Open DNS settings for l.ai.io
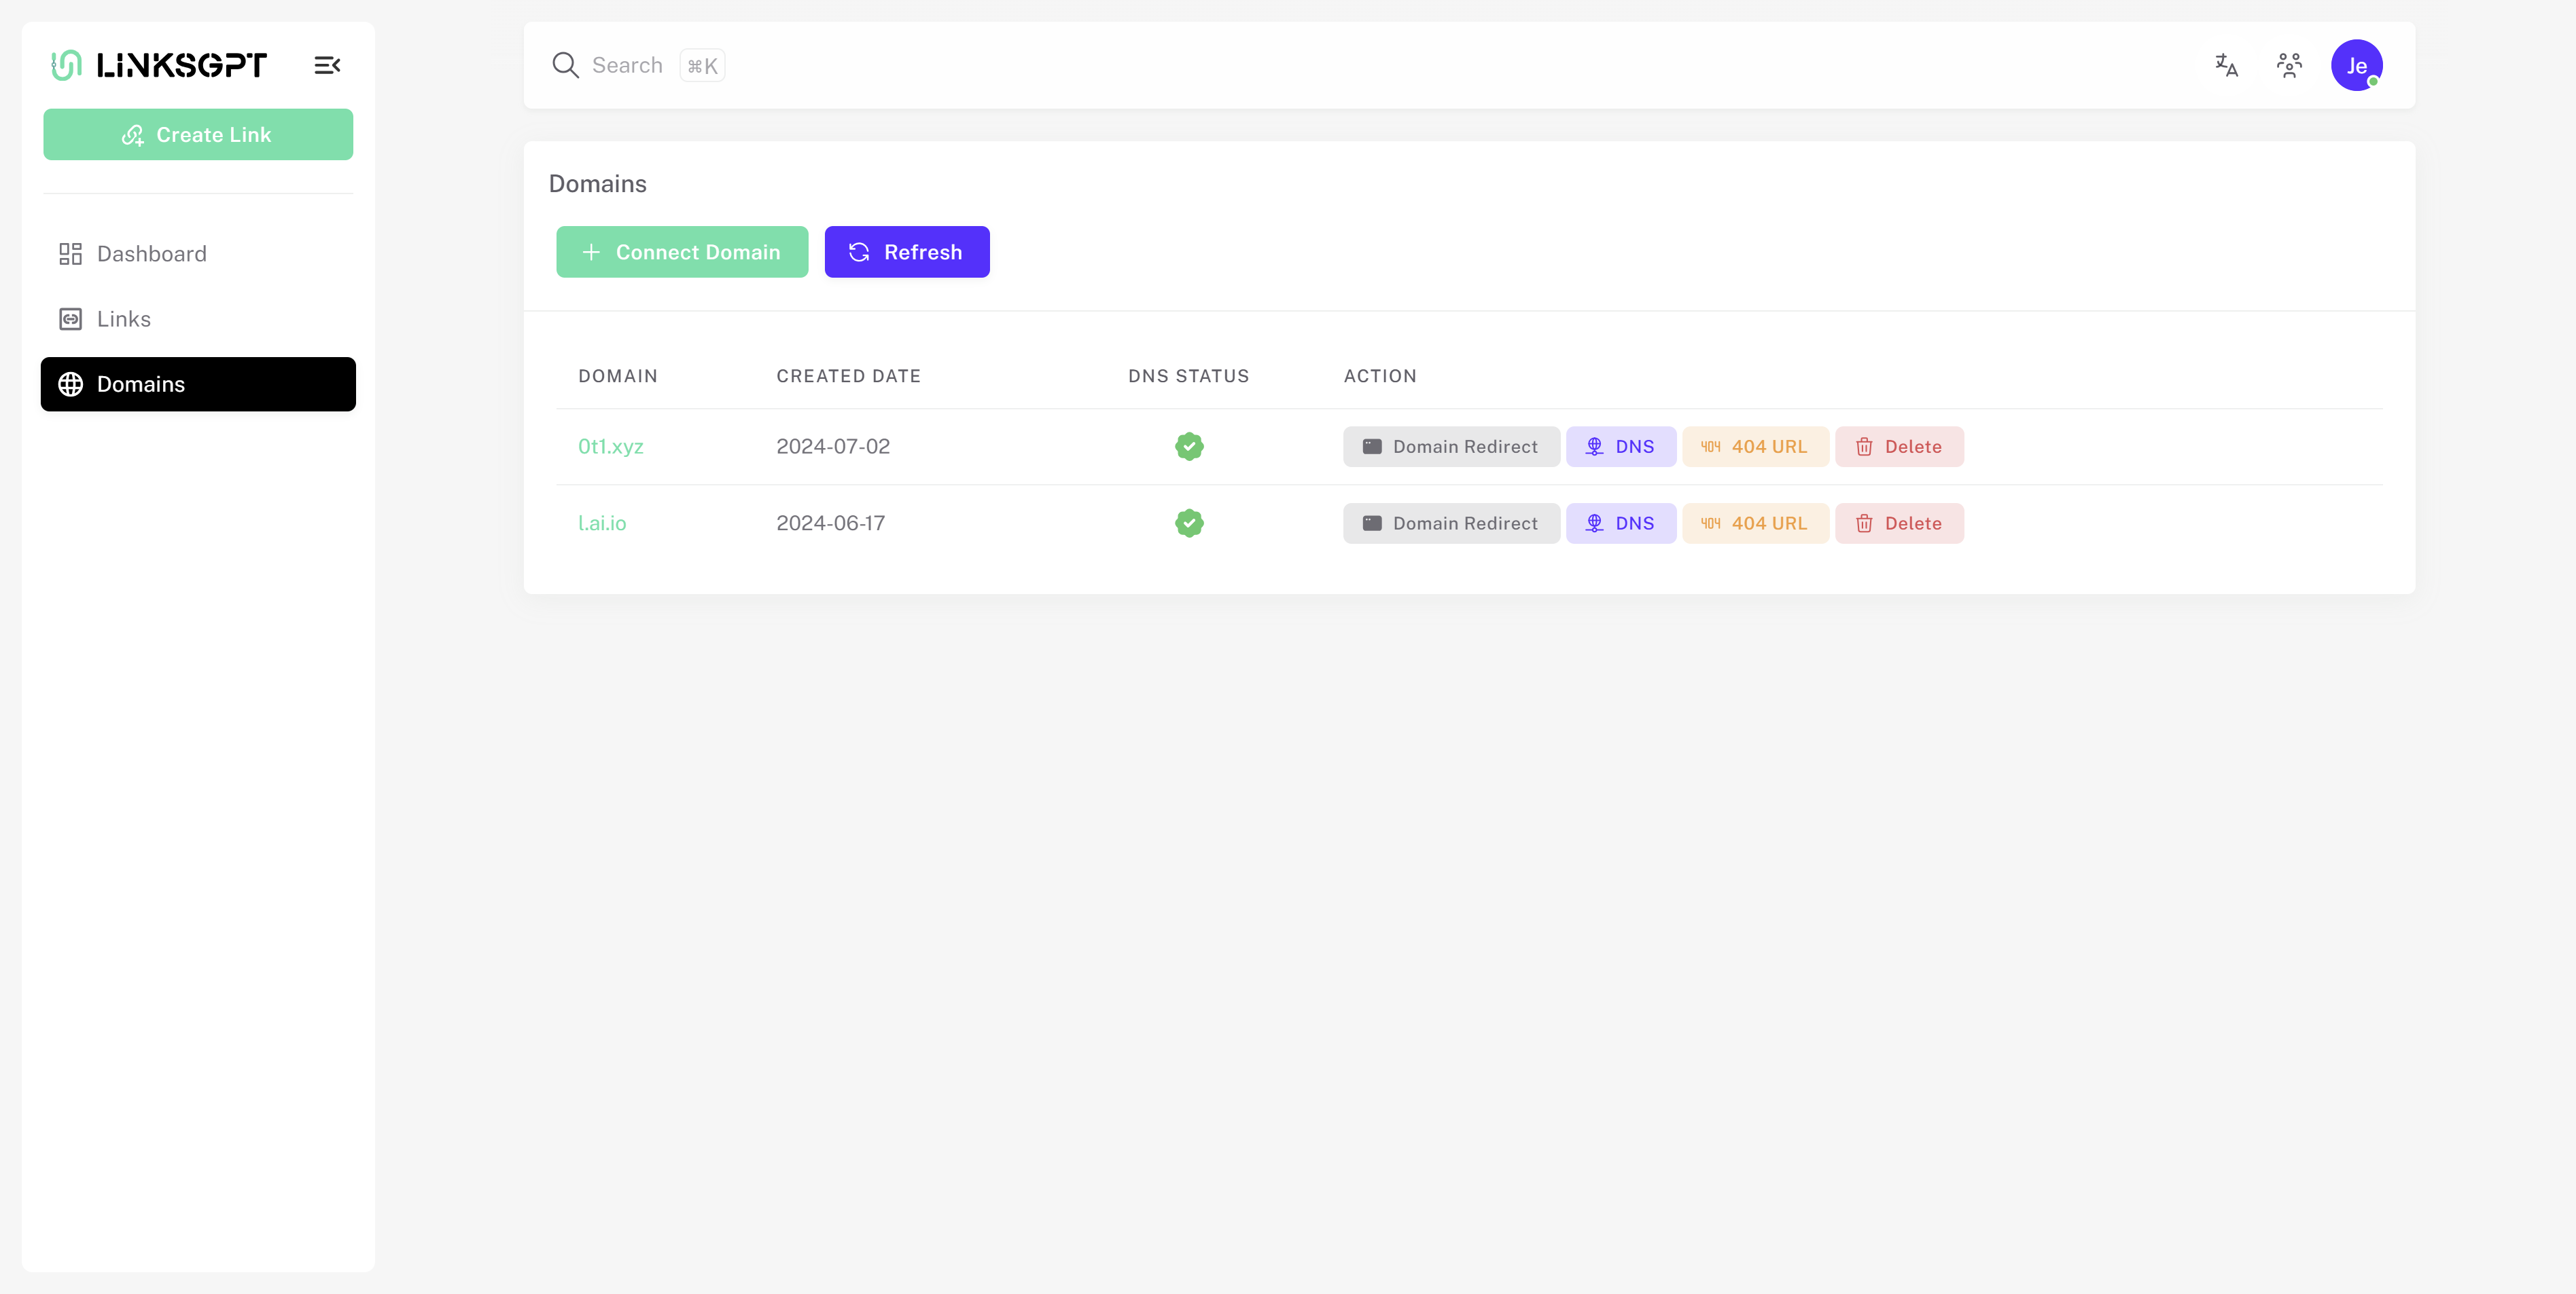Viewport: 2576px width, 1294px height. point(1620,523)
